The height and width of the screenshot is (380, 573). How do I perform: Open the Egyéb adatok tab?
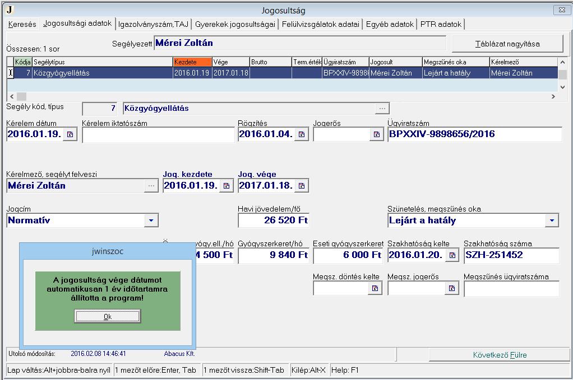coord(390,25)
